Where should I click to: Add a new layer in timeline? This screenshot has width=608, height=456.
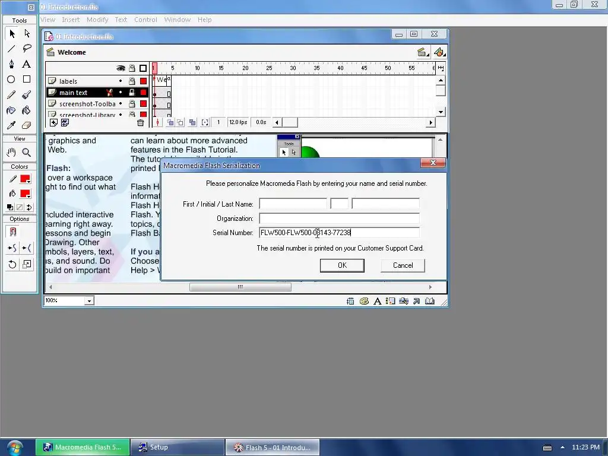click(53, 122)
